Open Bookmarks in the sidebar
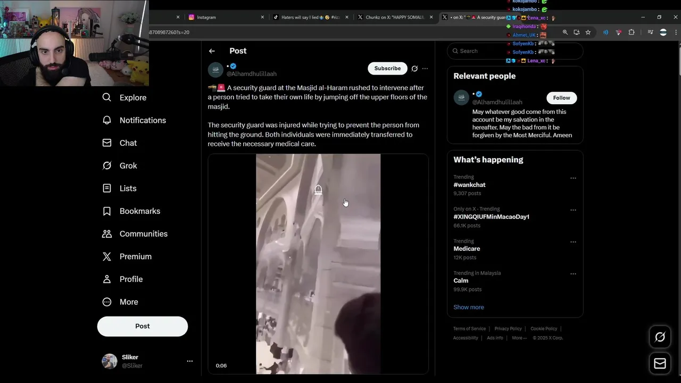The image size is (681, 383). pyautogui.click(x=131, y=211)
